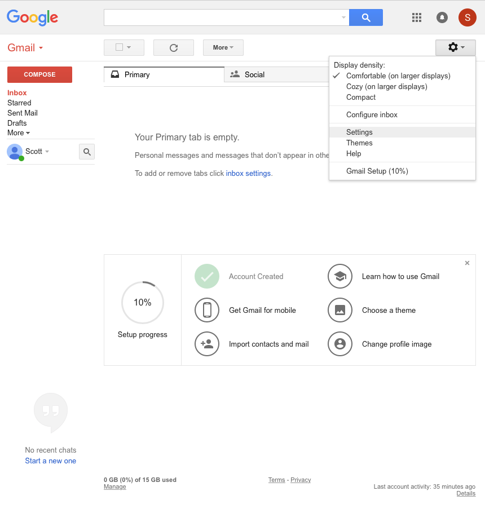Switch to the Social tab
The height and width of the screenshot is (509, 485).
click(x=276, y=74)
